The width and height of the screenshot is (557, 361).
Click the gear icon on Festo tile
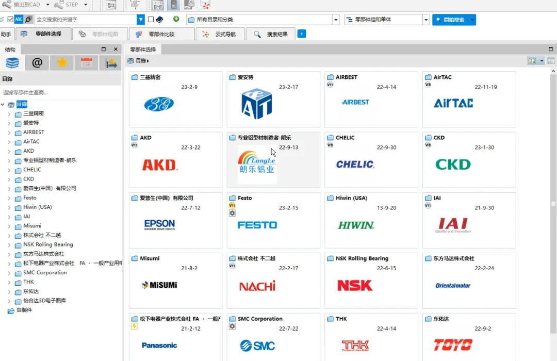232,213
